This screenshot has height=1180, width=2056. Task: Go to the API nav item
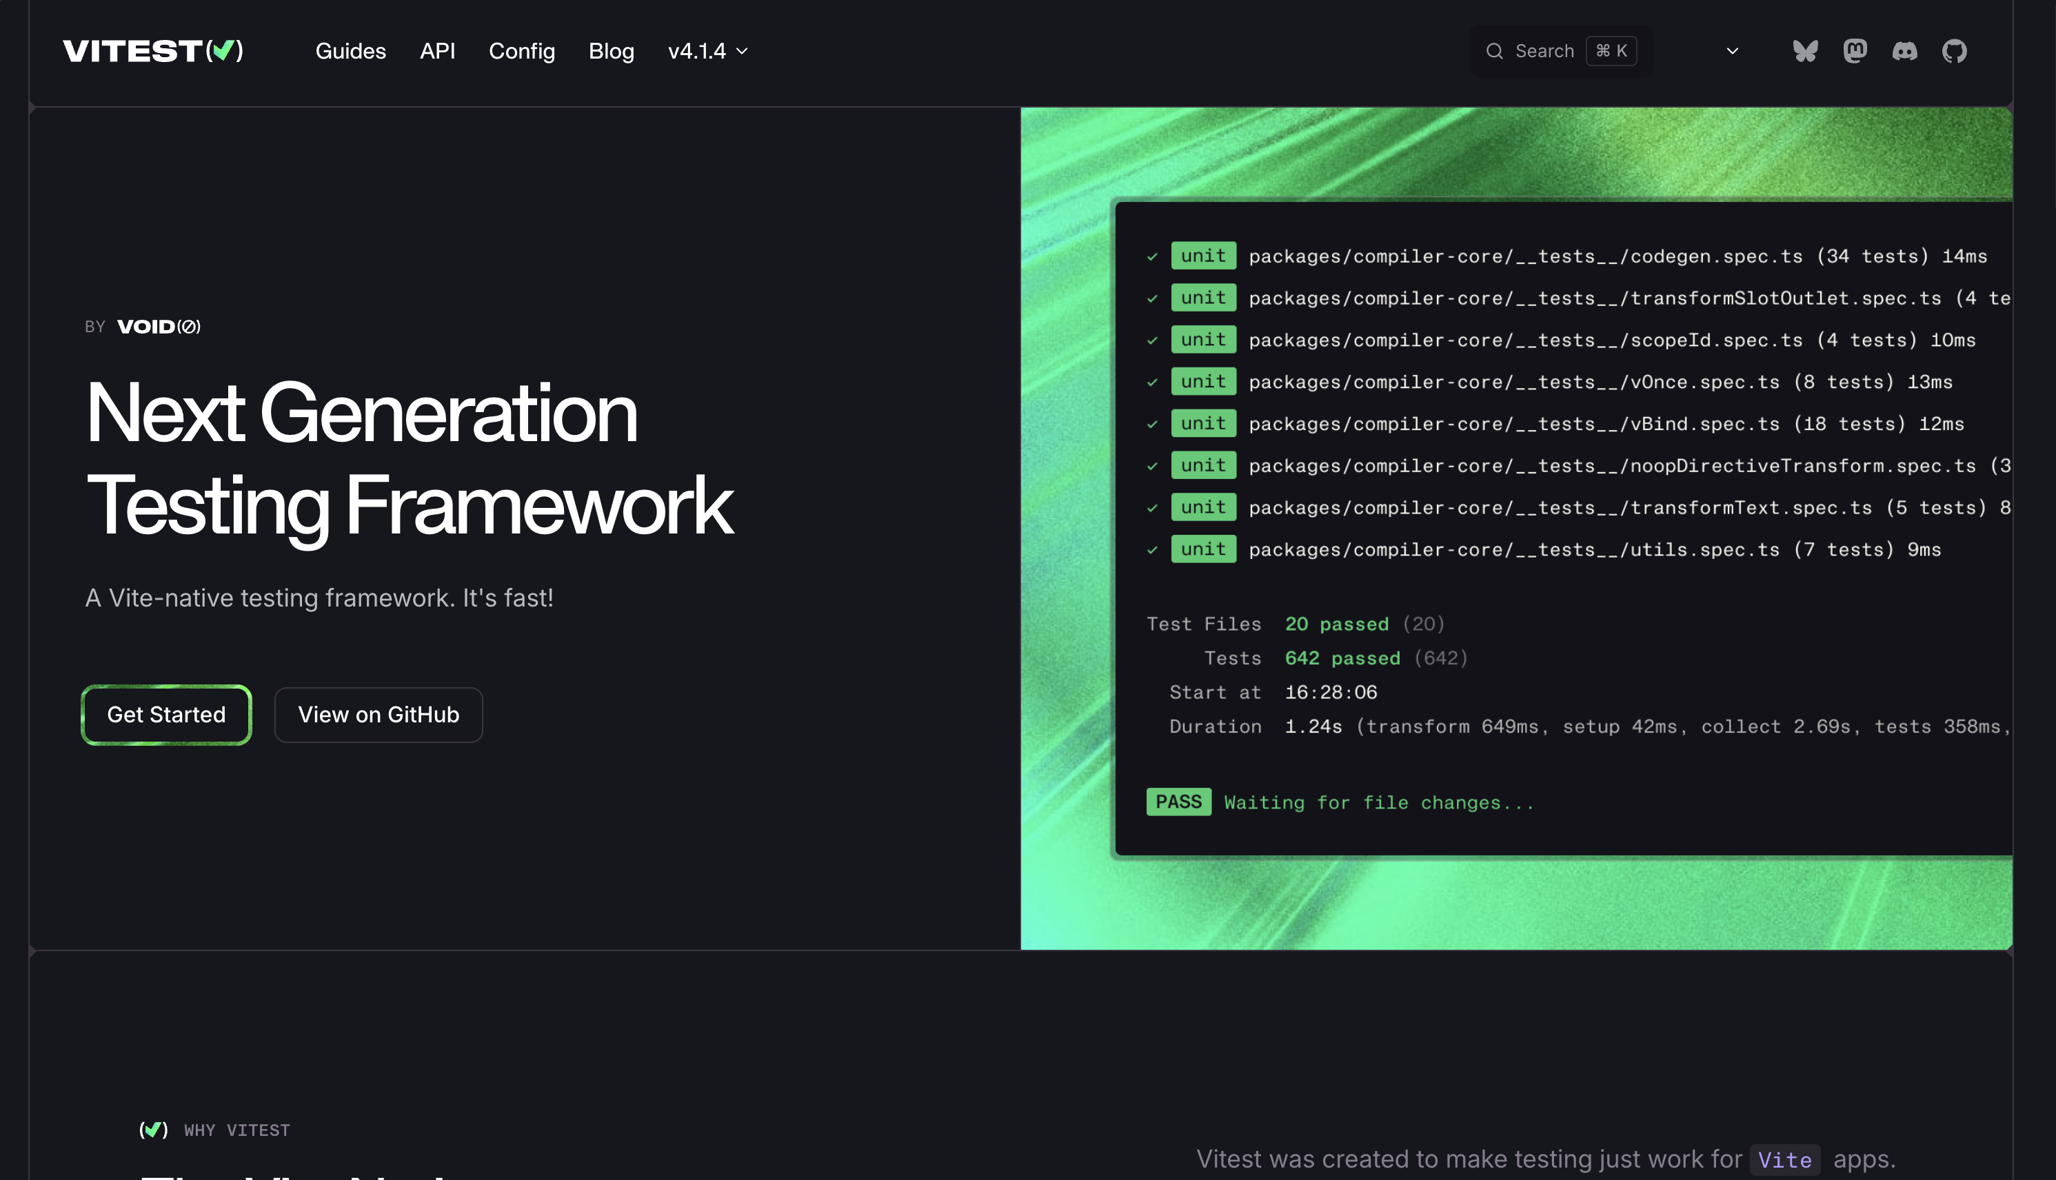(437, 51)
